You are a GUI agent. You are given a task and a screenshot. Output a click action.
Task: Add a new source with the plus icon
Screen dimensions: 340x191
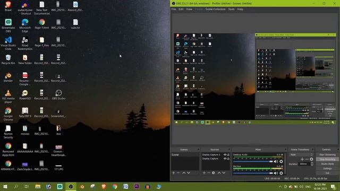pyautogui.click(x=204, y=173)
